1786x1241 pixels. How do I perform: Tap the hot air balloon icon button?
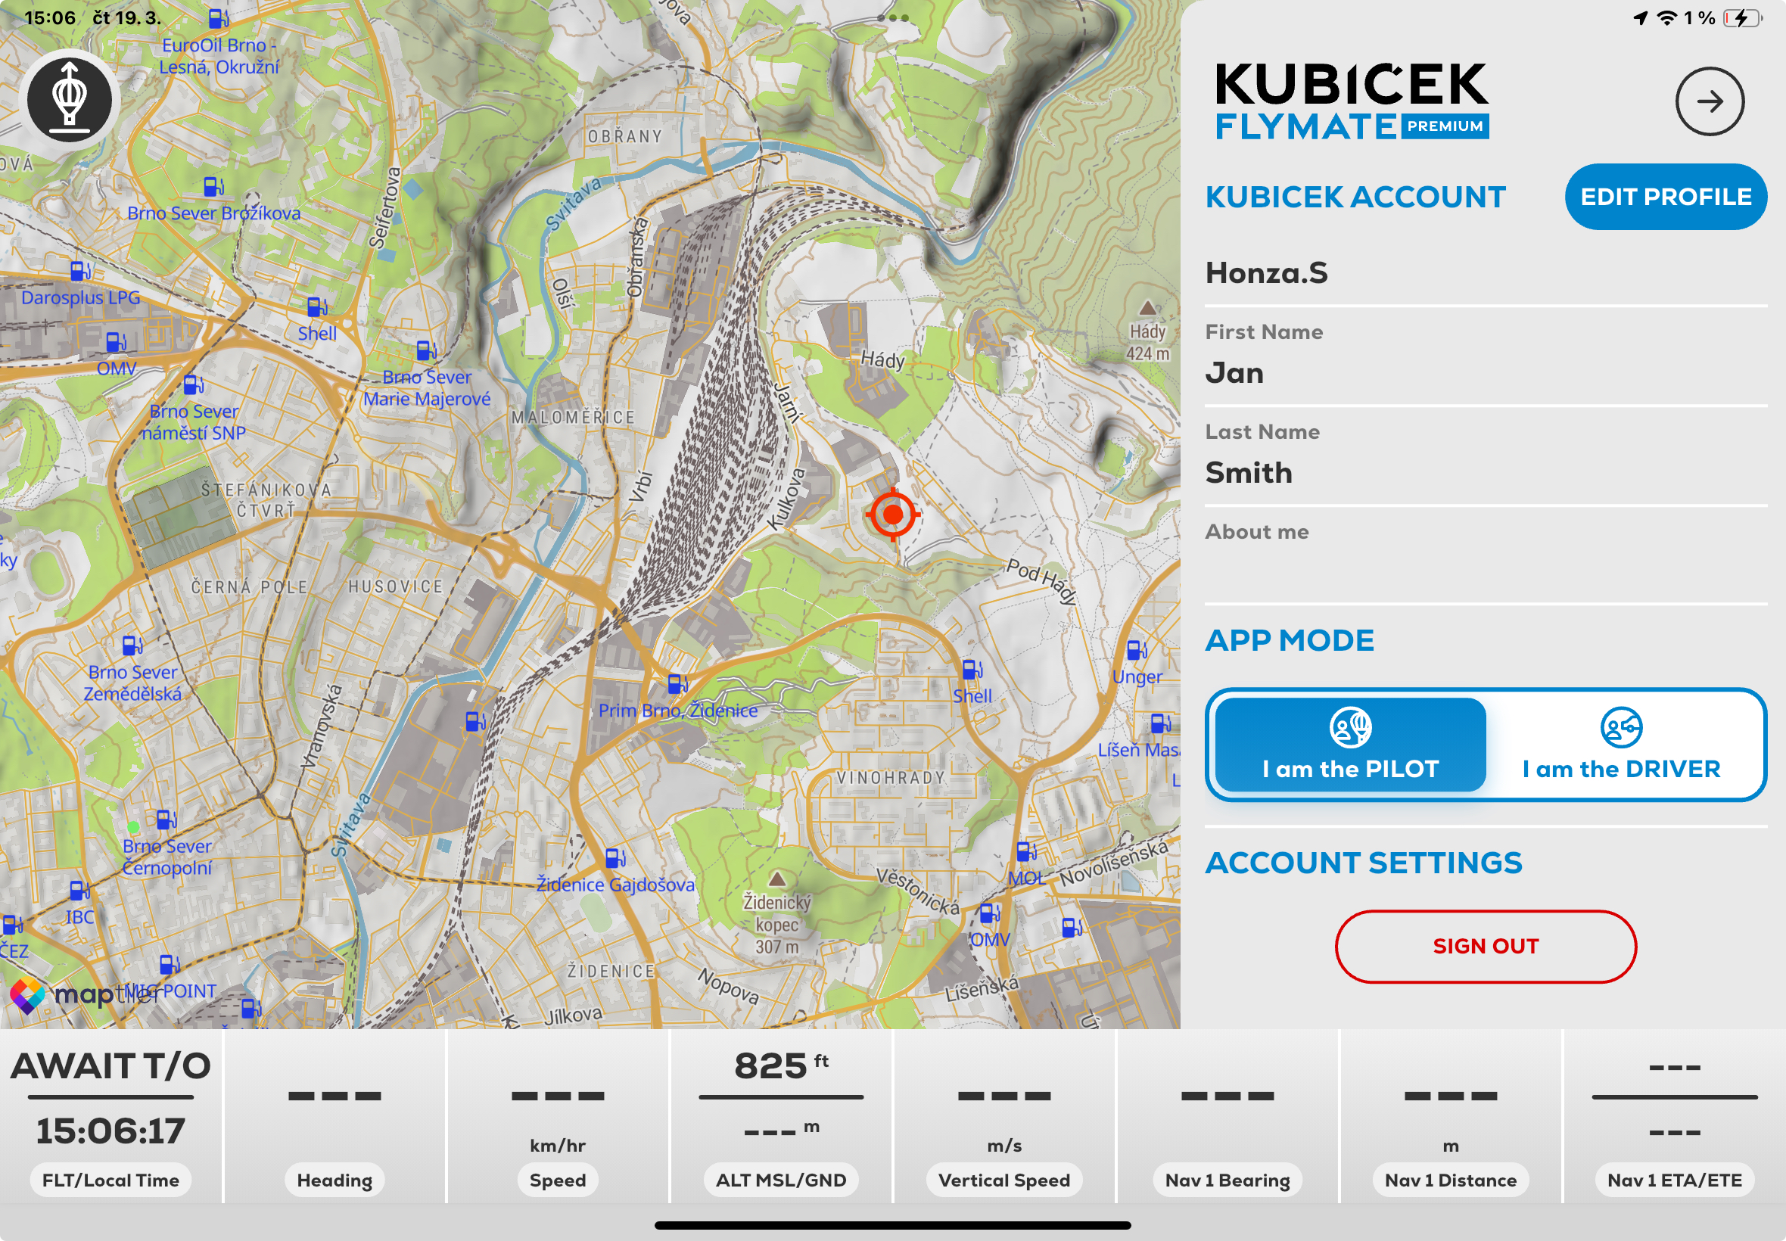(x=69, y=101)
